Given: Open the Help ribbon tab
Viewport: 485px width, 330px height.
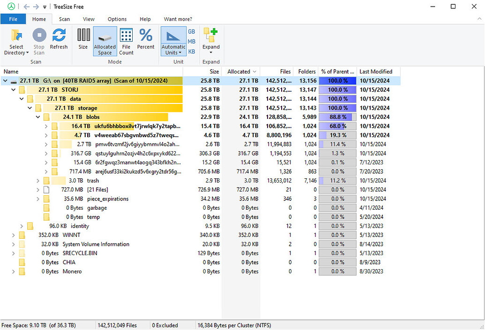Looking at the screenshot, I should [x=145, y=19].
